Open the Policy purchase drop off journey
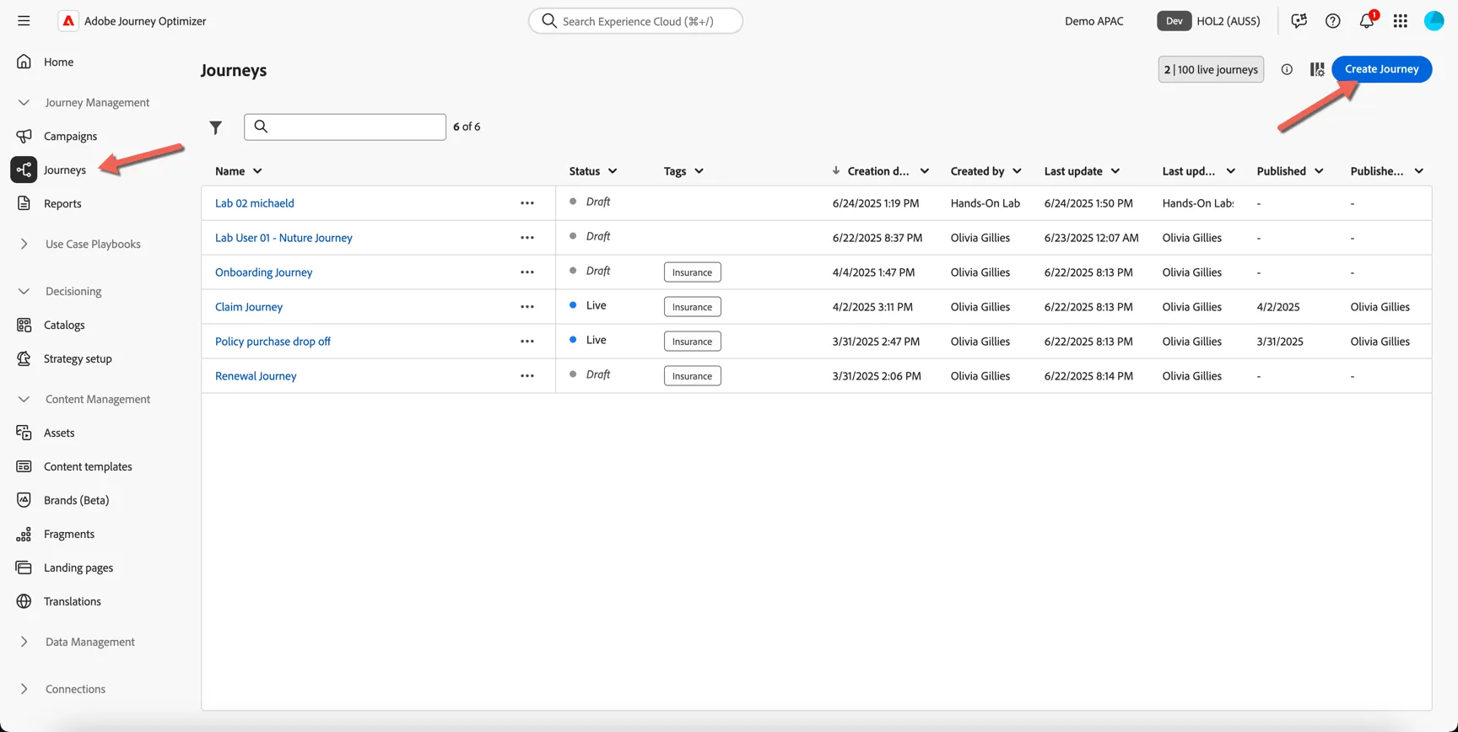1458x732 pixels. (x=273, y=342)
